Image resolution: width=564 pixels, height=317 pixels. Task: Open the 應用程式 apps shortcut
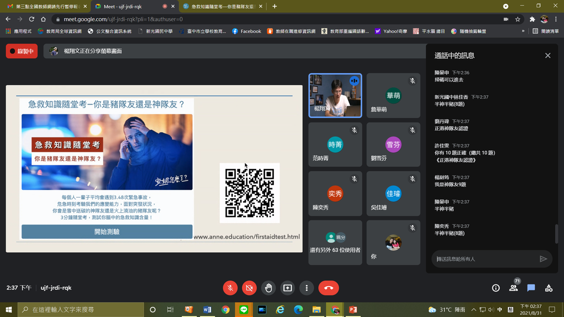pyautogui.click(x=19, y=31)
